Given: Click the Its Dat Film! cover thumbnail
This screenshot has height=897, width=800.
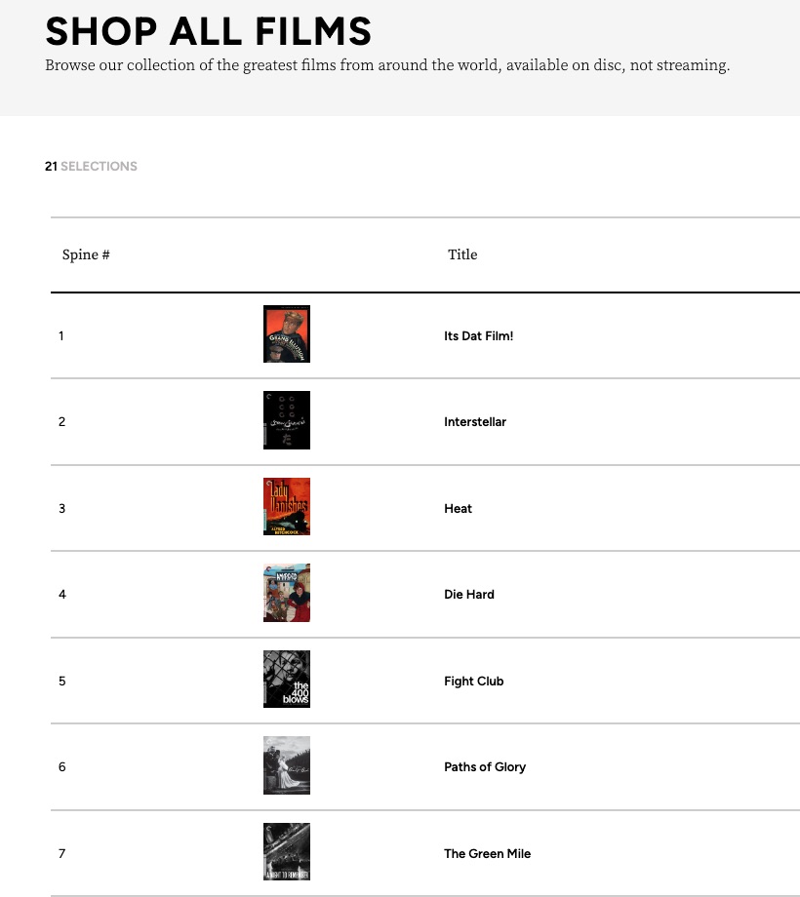Looking at the screenshot, I should click(287, 334).
